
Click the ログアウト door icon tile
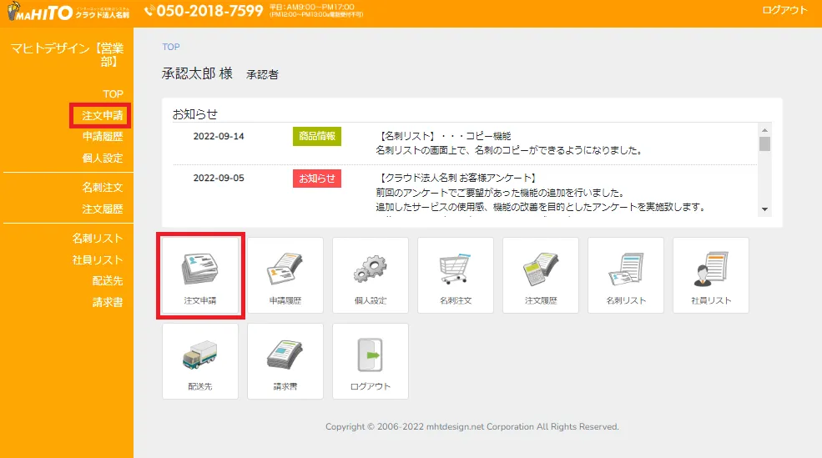pyautogui.click(x=371, y=361)
